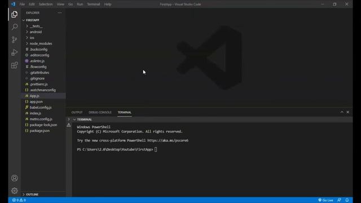Click the terminal warning triangle icon

pos(69,125)
